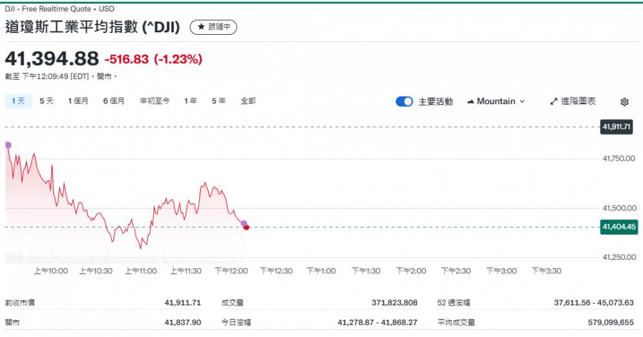Image resolution: width=643 pixels, height=337 pixels.
Task: Click the purple event marker near latest price
Action: pos(244,223)
